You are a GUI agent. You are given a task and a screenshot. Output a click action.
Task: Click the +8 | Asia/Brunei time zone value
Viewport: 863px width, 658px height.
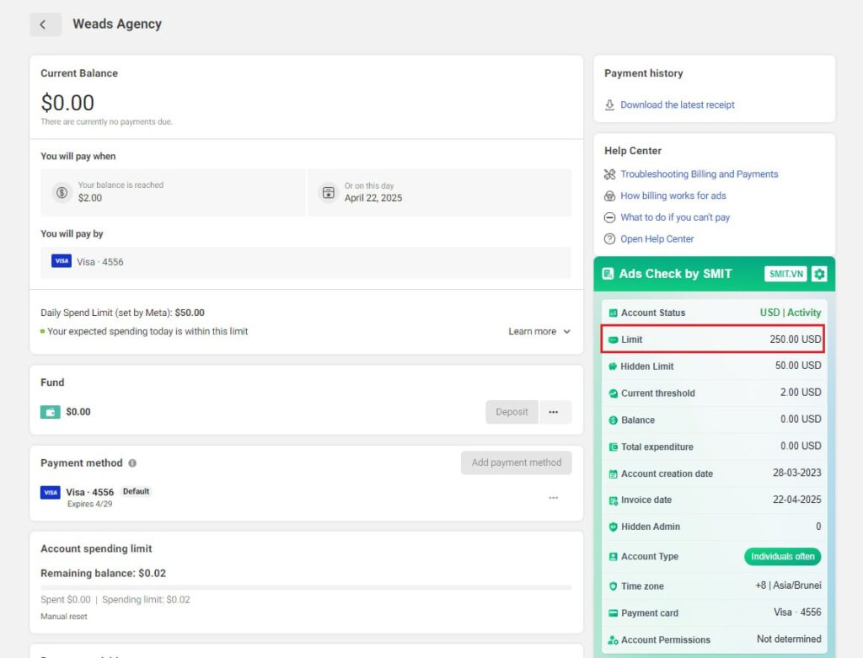(x=788, y=586)
